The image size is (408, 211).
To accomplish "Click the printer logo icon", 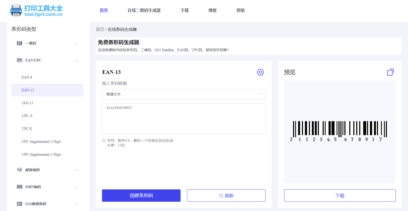I will coord(16,11).
